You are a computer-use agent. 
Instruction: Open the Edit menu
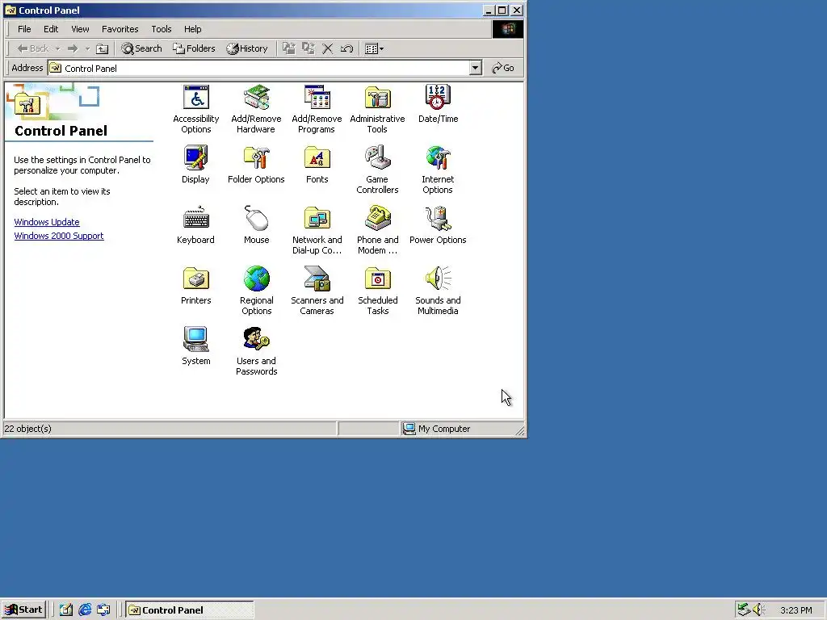coord(51,29)
